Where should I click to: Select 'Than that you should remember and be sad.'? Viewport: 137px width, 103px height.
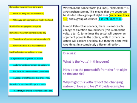click(33, 91)
